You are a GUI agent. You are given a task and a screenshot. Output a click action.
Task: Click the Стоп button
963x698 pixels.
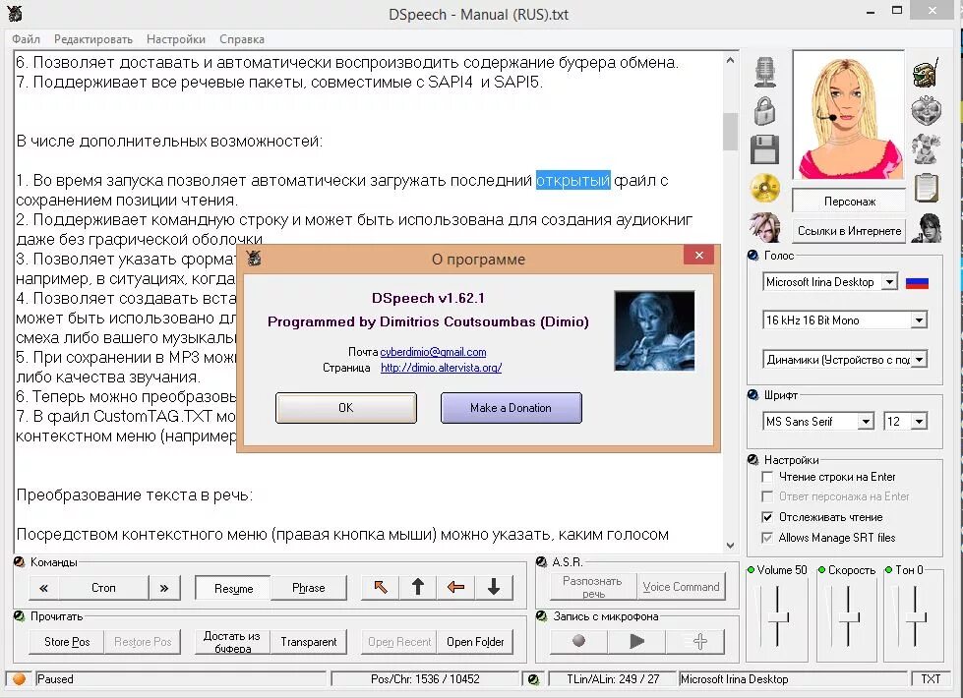pyautogui.click(x=103, y=588)
